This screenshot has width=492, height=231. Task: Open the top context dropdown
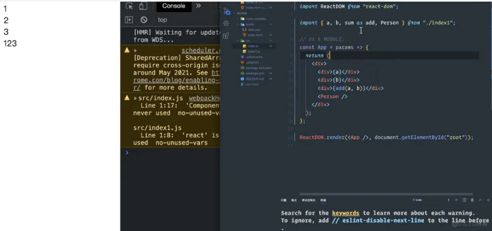coord(162,20)
